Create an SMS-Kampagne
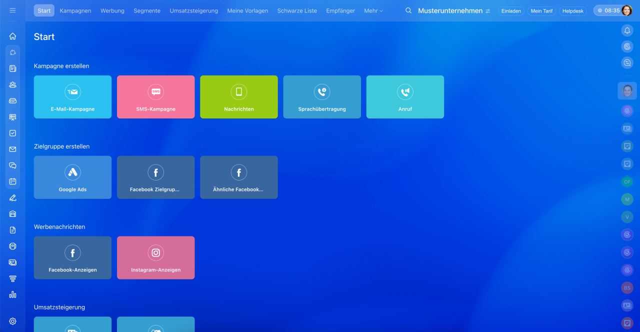This screenshot has height=332, width=640. 156,97
